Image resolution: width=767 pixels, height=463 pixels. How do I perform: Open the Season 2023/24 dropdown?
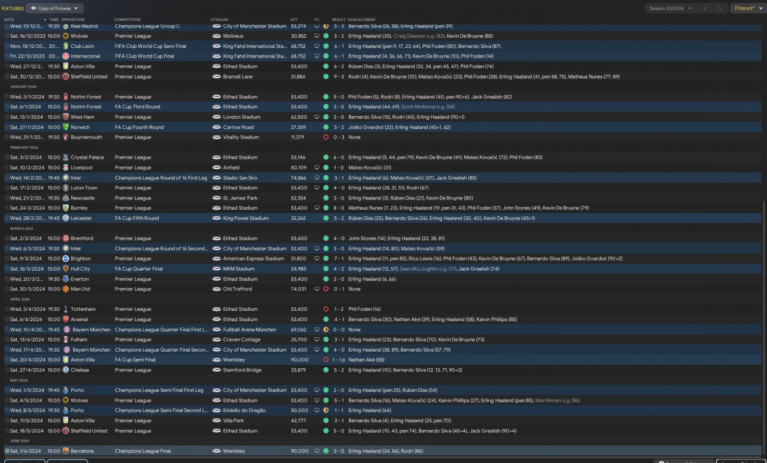coord(672,8)
